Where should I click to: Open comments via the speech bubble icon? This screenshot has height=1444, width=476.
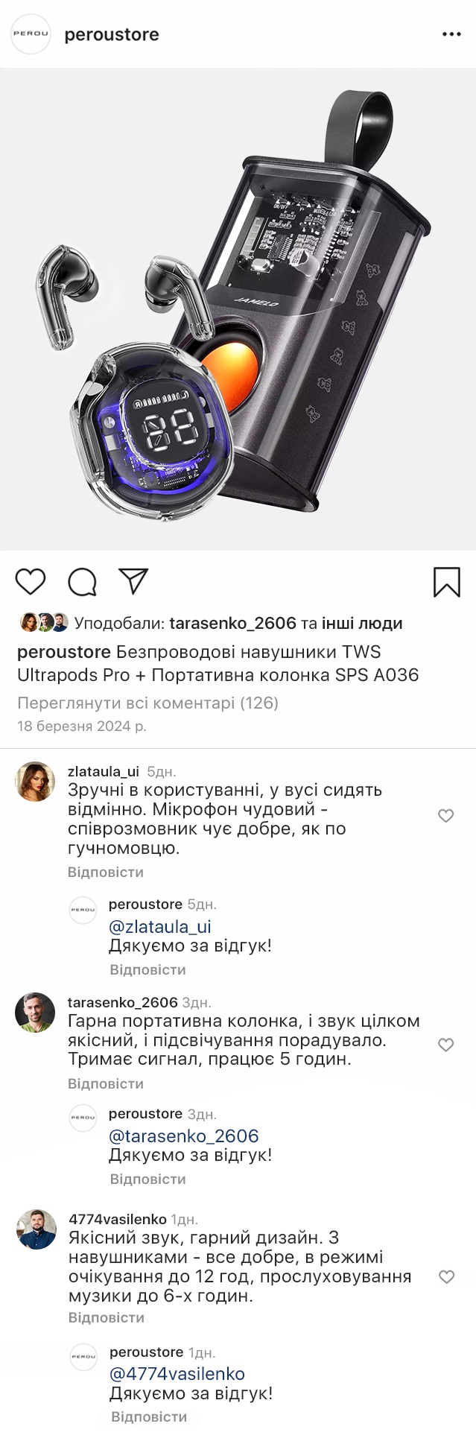(x=82, y=582)
